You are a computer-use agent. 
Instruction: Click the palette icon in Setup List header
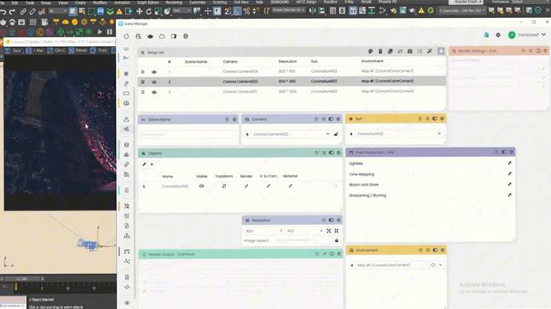click(370, 51)
